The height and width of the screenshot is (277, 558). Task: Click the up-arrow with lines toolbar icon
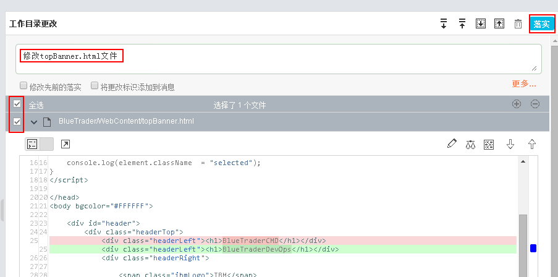pyautogui.click(x=462, y=24)
